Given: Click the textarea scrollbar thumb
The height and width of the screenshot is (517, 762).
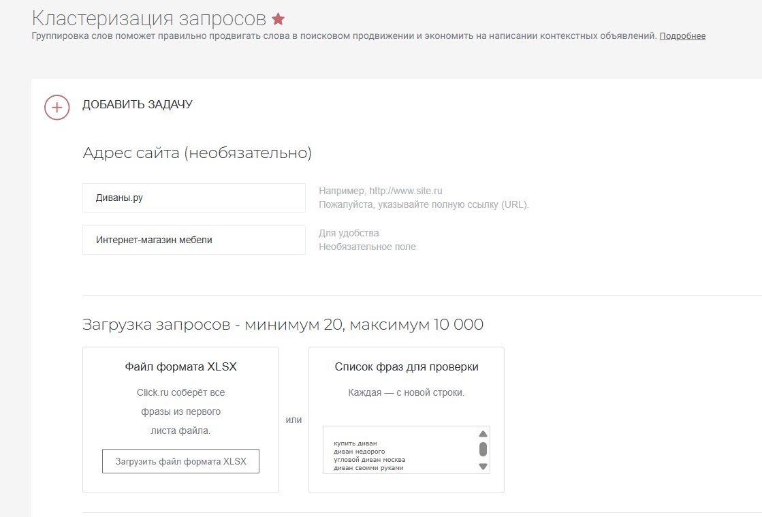Looking at the screenshot, I should 483,450.
